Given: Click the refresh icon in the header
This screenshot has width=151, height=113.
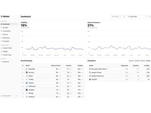Looking at the screenshot, I should (x=149, y=17).
